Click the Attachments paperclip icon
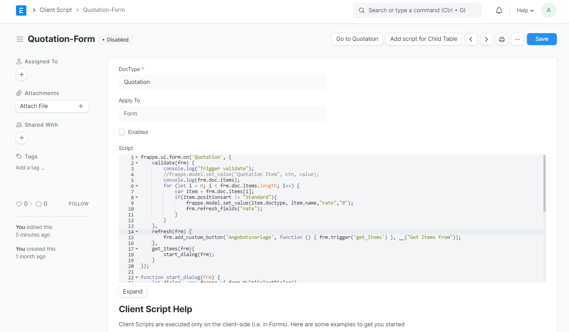 tap(19, 93)
